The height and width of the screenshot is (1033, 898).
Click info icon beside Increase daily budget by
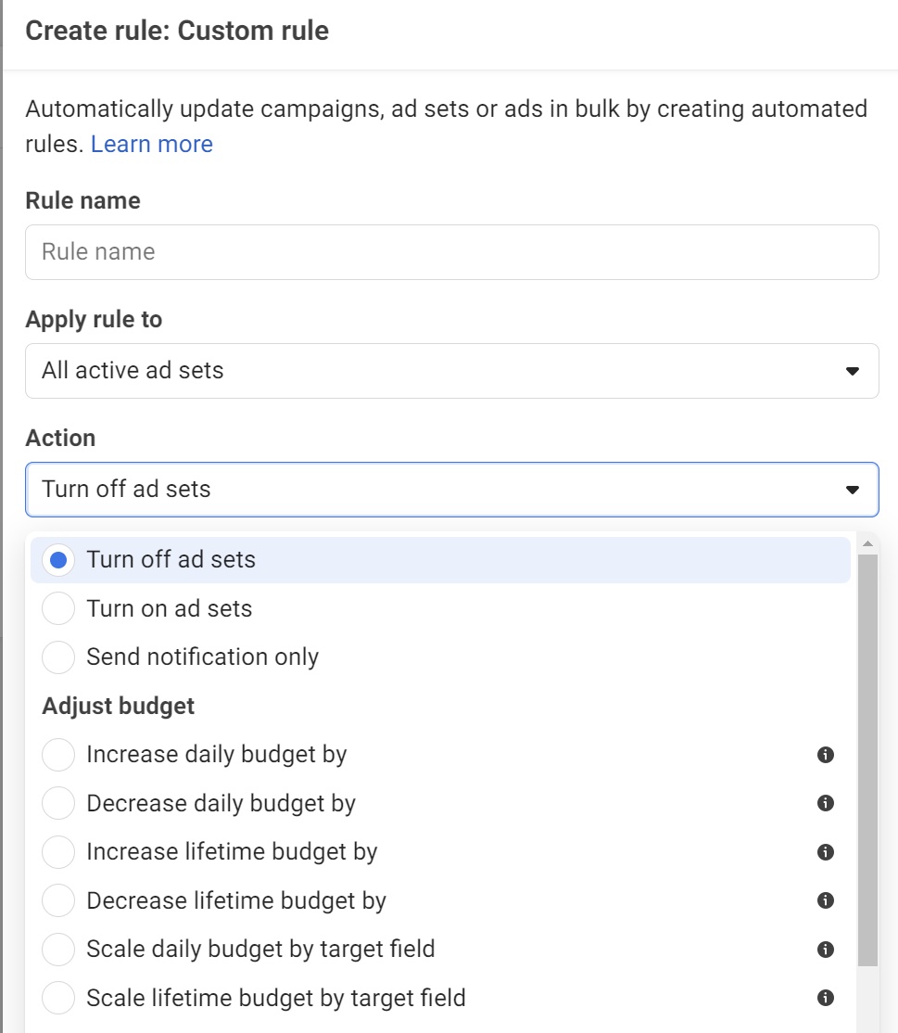[x=825, y=754]
